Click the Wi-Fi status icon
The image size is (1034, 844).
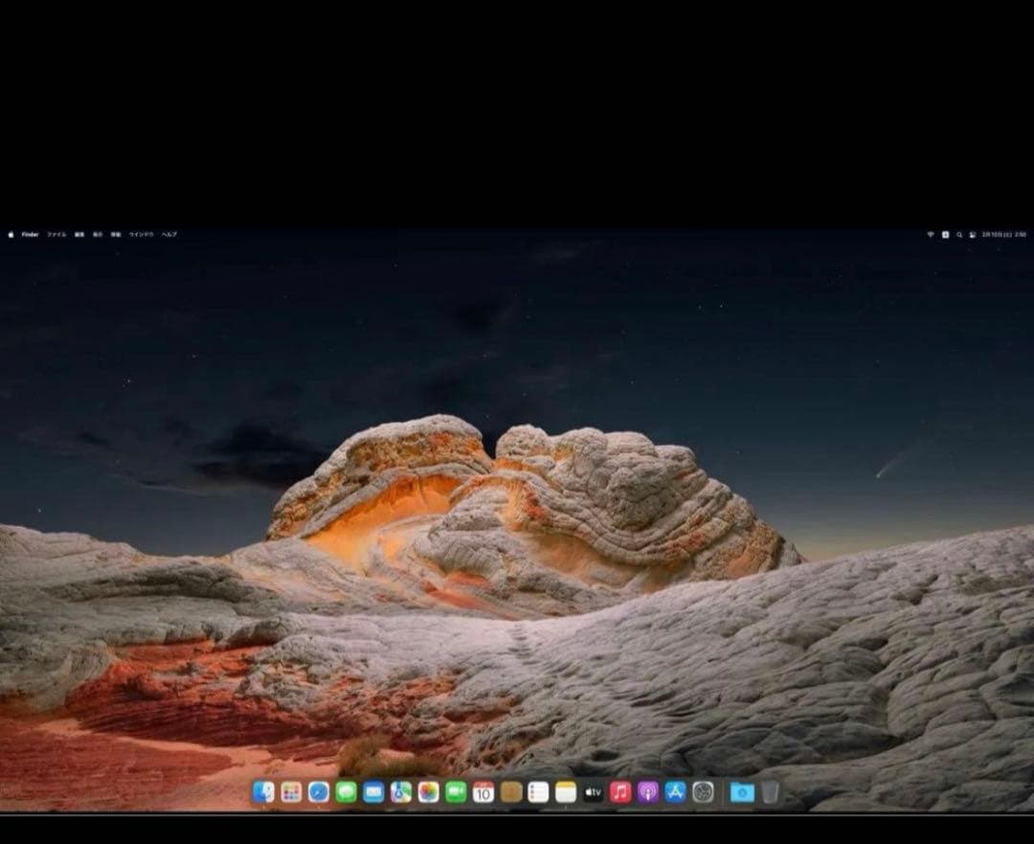tap(931, 233)
